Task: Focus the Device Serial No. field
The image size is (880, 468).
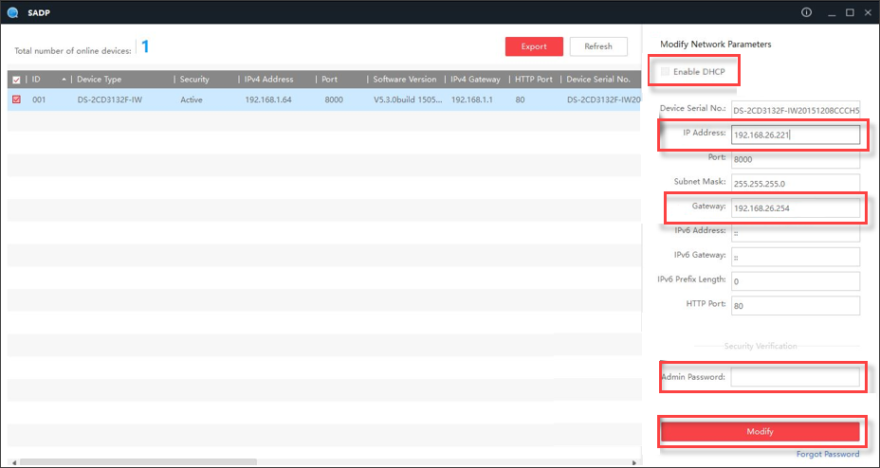Action: point(796,111)
